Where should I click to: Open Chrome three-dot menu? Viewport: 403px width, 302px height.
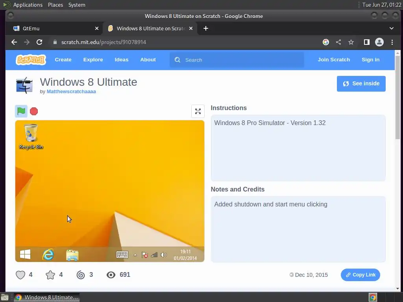coord(392,42)
